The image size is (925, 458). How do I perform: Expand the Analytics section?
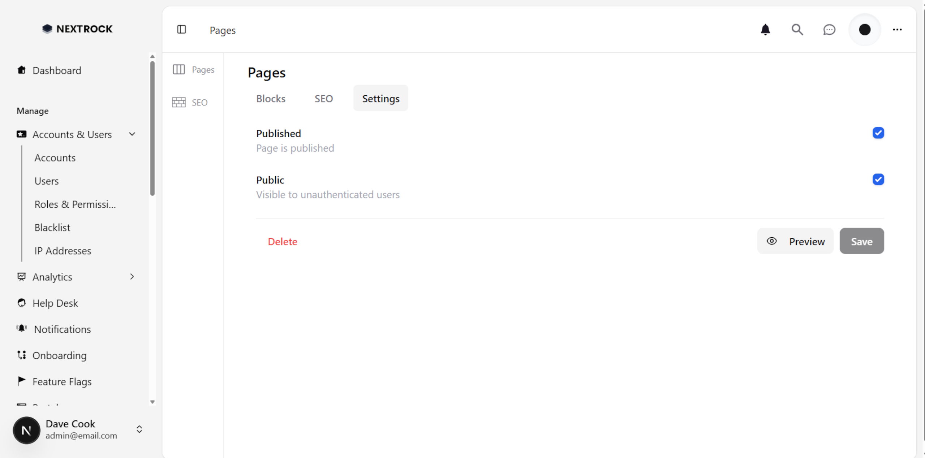132,277
